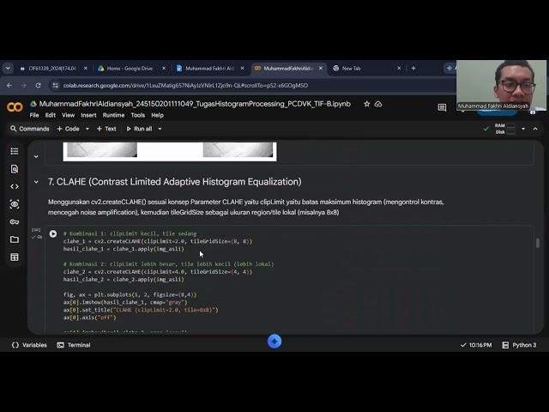The height and width of the screenshot is (412, 549).
Task: Open the Table of contents sidebar icon
Action: [15, 151]
